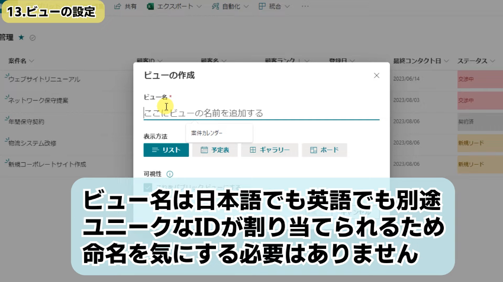
Task: Toggle the favorite star next to list title
Action: (21, 37)
